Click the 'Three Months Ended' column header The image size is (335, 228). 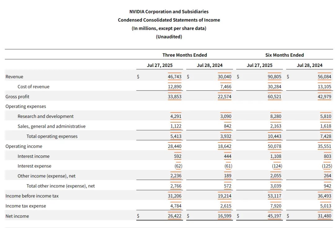[185, 55]
